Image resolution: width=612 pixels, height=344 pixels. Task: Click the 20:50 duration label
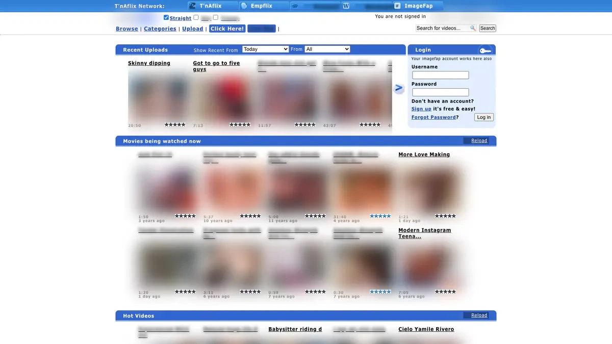click(135, 125)
